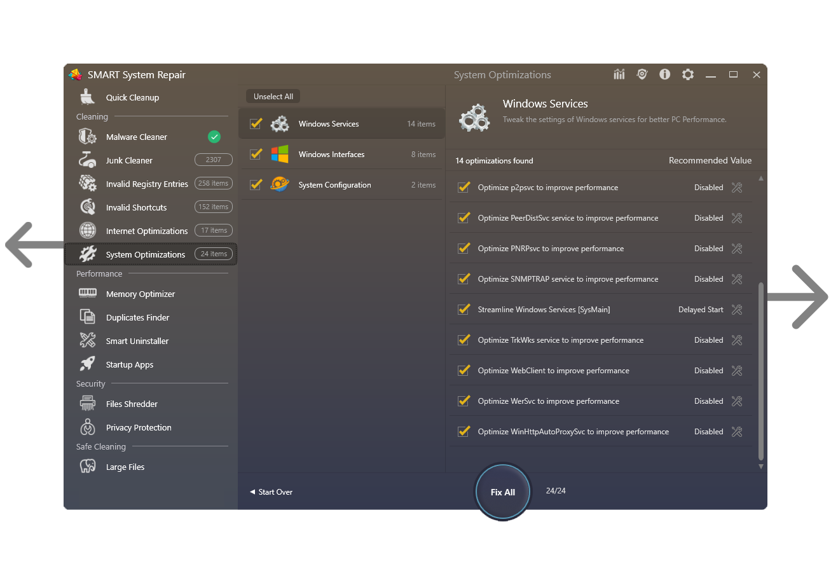
Task: Click the wrench icon for PNRPsvc row
Action: click(737, 249)
